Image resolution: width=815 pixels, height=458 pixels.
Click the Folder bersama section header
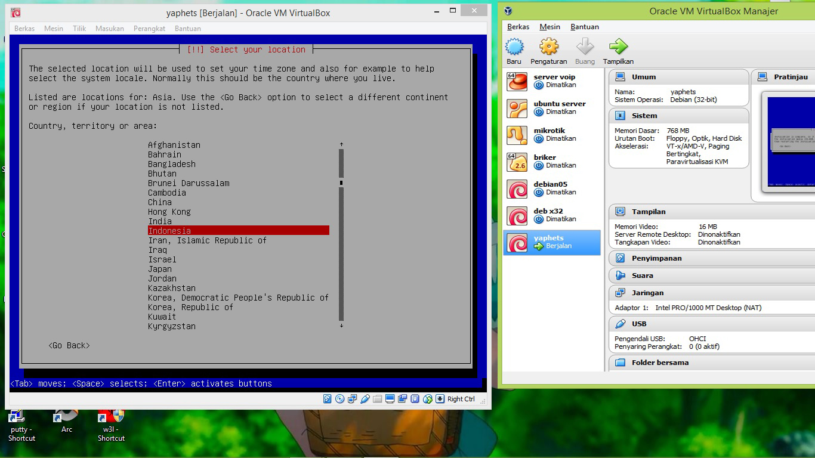click(x=712, y=363)
